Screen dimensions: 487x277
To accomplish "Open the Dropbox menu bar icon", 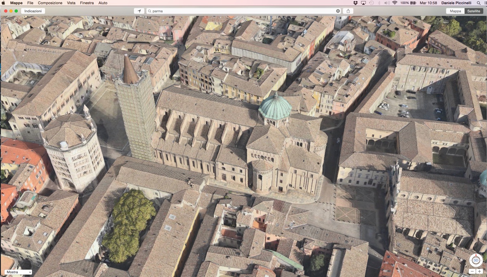I will point(356,3).
